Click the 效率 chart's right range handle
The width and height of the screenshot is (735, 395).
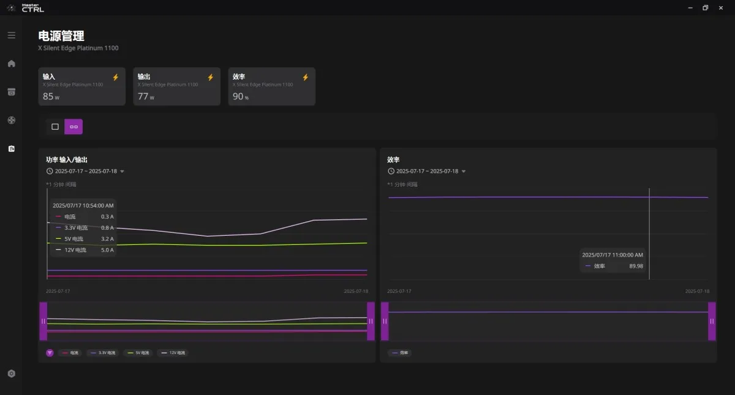(x=712, y=321)
